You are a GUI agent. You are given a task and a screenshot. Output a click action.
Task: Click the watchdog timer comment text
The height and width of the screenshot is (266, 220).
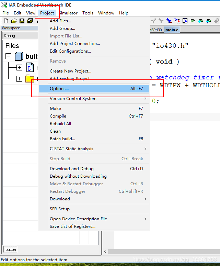(185, 78)
